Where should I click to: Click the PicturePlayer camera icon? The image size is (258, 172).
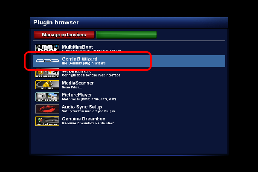coord(47,97)
